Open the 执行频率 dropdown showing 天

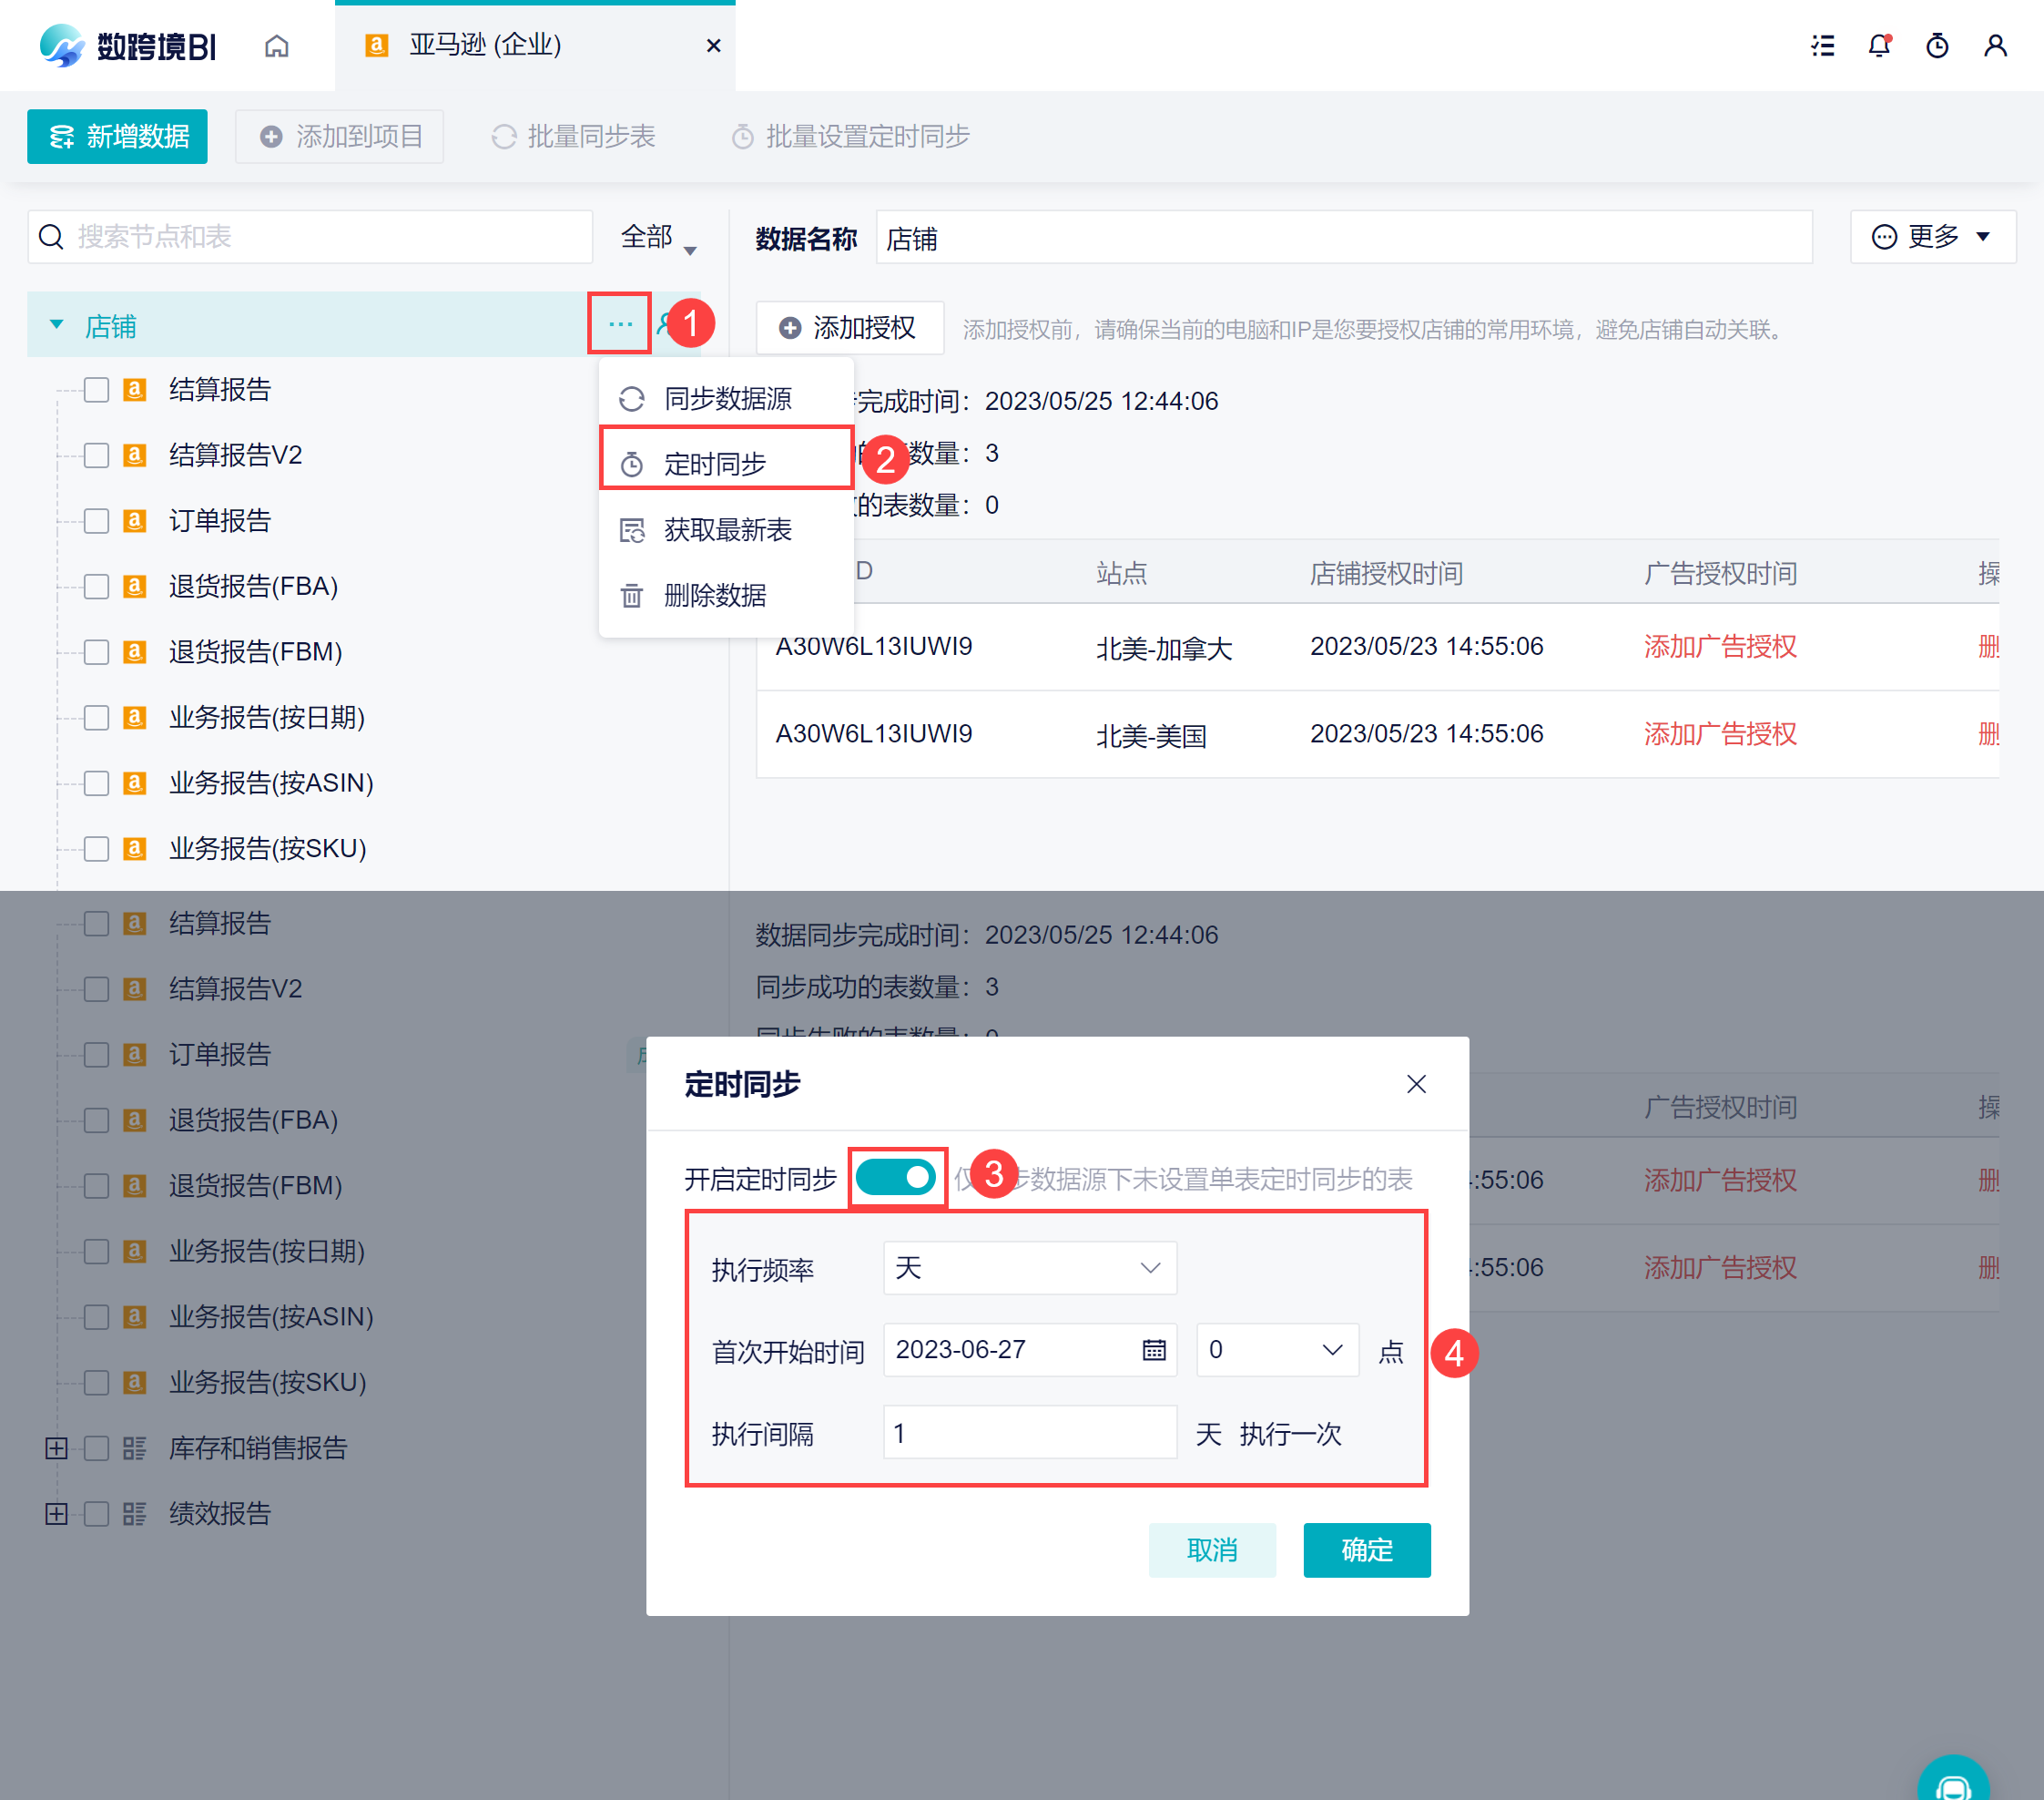pyautogui.click(x=1029, y=1268)
